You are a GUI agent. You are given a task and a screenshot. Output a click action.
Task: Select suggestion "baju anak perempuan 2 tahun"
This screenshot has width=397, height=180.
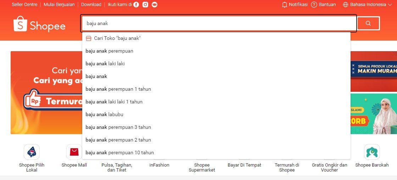tap(216, 140)
